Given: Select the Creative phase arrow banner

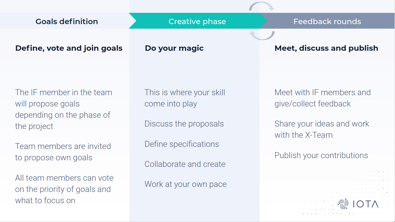Looking at the screenshot, I should [197, 21].
